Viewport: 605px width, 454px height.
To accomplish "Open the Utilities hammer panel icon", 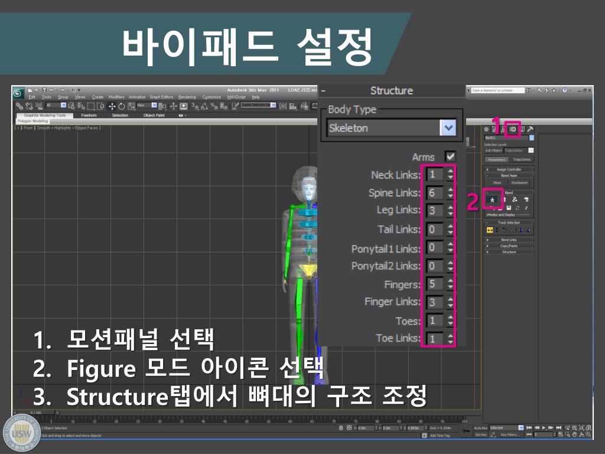I will (x=531, y=129).
